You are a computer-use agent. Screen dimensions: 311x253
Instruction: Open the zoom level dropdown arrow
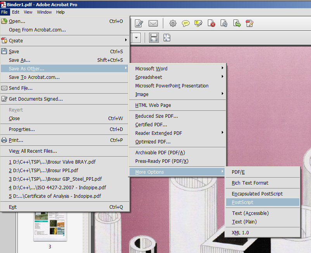pyautogui.click(x=136, y=38)
